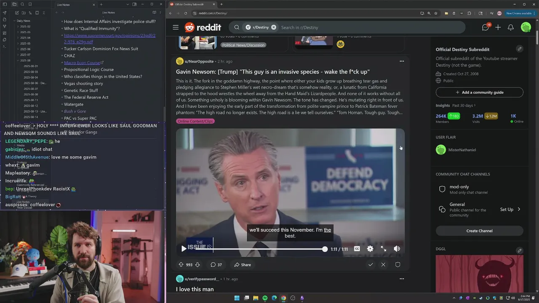Select the Political News/Discussion flair tag

pyautogui.click(x=243, y=45)
